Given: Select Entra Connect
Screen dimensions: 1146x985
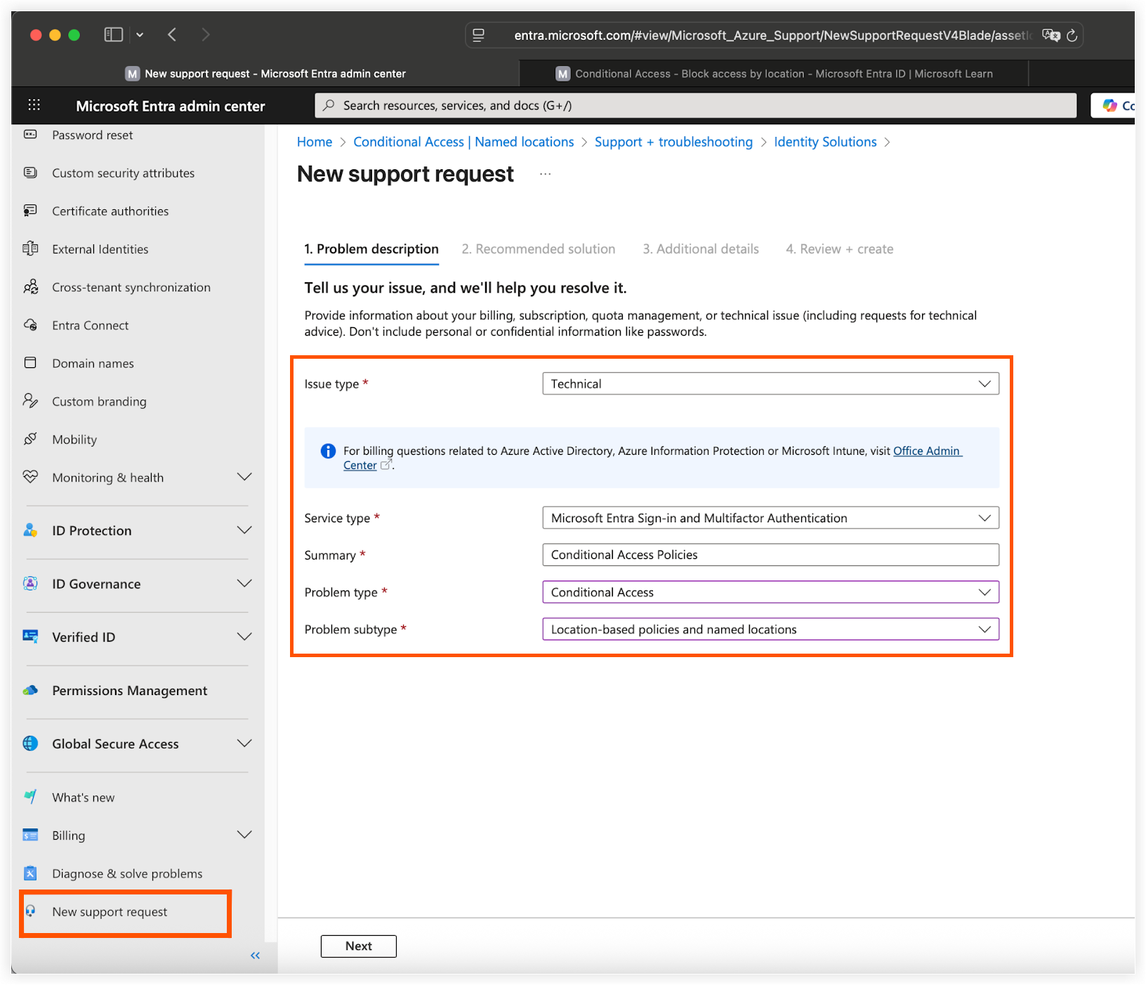Looking at the screenshot, I should pos(91,325).
